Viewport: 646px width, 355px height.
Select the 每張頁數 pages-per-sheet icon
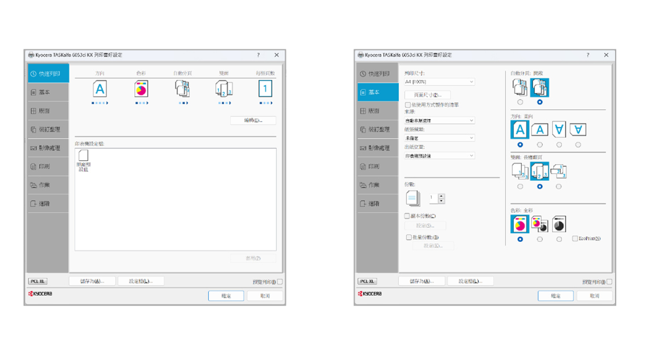265,90
